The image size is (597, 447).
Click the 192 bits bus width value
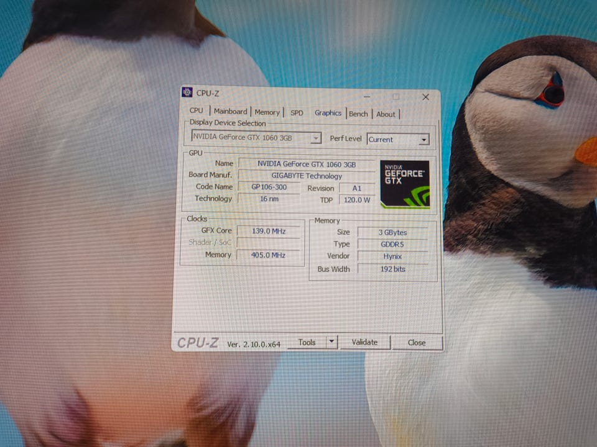[x=392, y=269]
